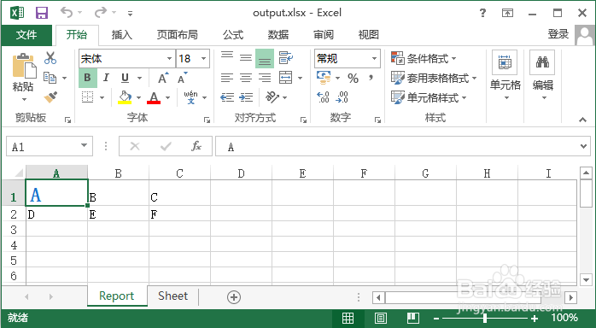Toggle Underline formatting
596x328 pixels.
(x=125, y=78)
